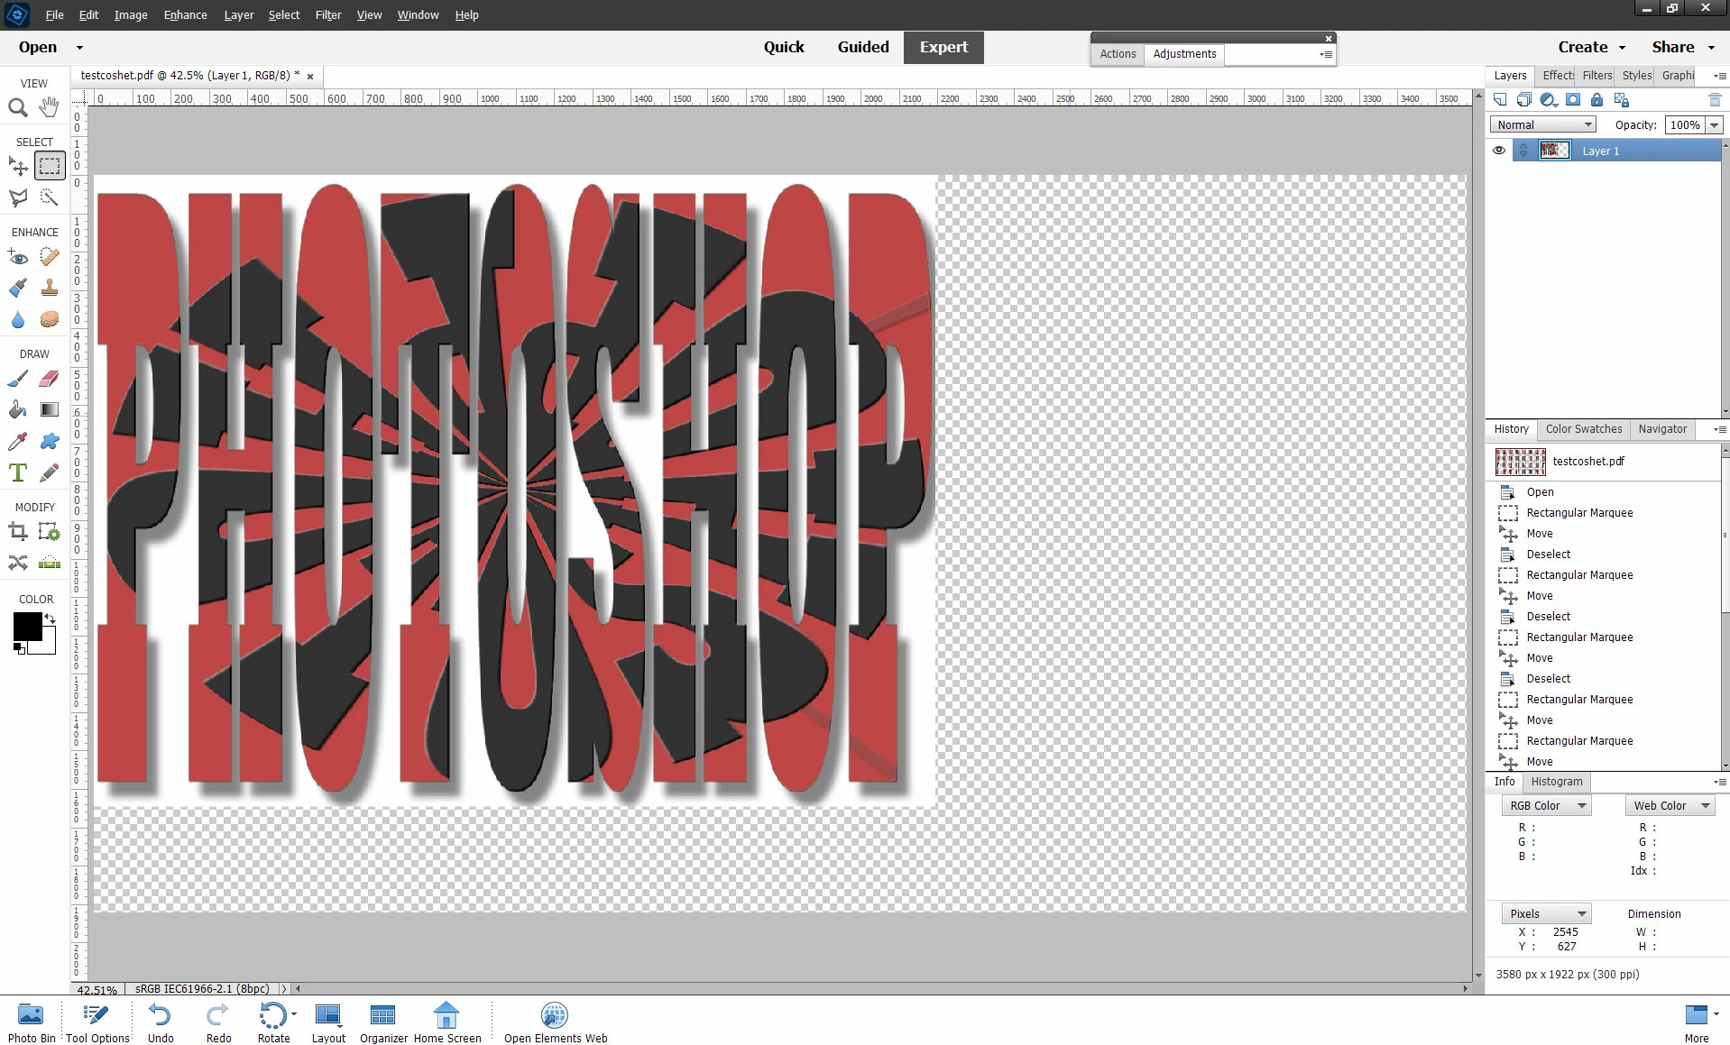Select the Gradient tool
The width and height of the screenshot is (1730, 1045).
(50, 410)
